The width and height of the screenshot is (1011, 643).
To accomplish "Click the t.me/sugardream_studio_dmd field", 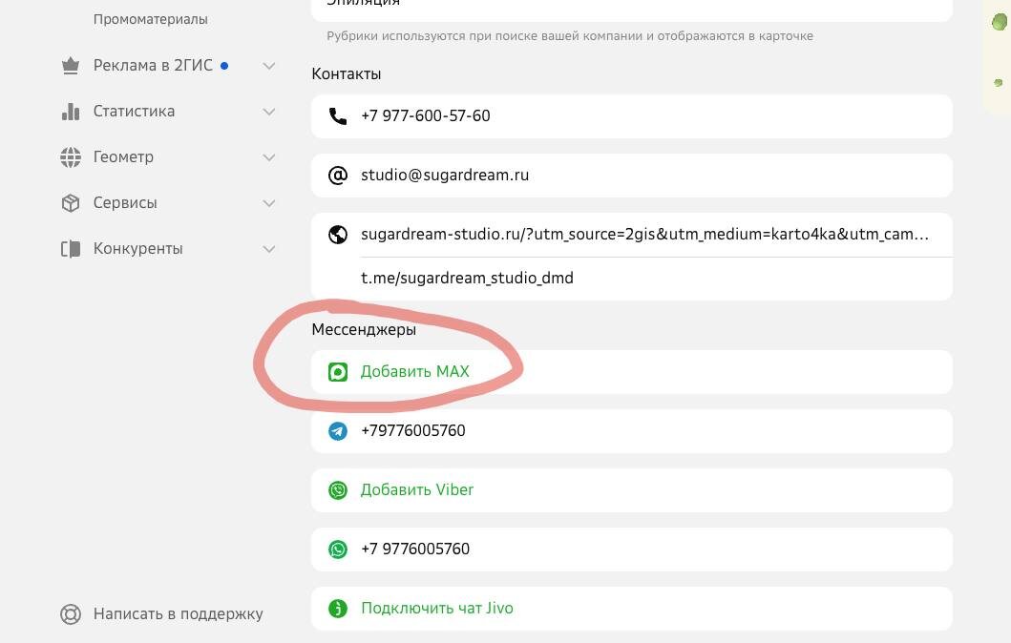I will pyautogui.click(x=467, y=279).
